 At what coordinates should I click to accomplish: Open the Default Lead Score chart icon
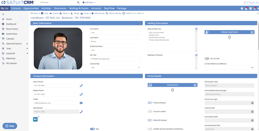(252, 32)
